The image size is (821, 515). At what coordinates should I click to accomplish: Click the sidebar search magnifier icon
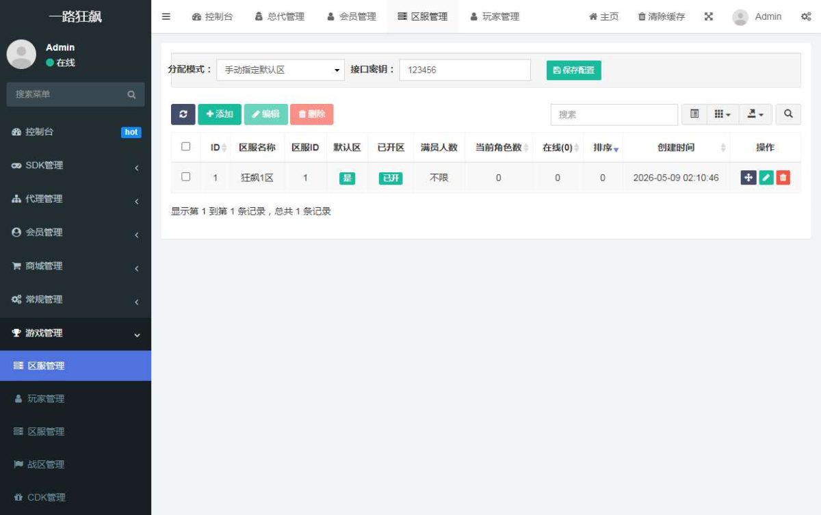(x=131, y=94)
